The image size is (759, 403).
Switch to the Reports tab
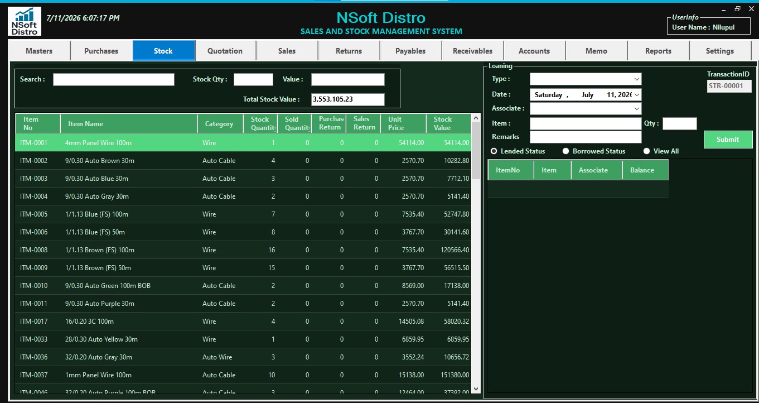(x=658, y=51)
